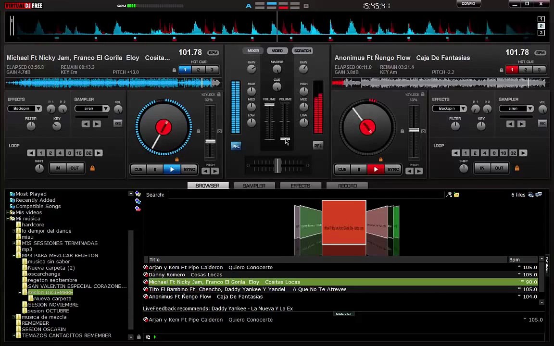Play the left deck track
This screenshot has height=346, width=554.
172,170
